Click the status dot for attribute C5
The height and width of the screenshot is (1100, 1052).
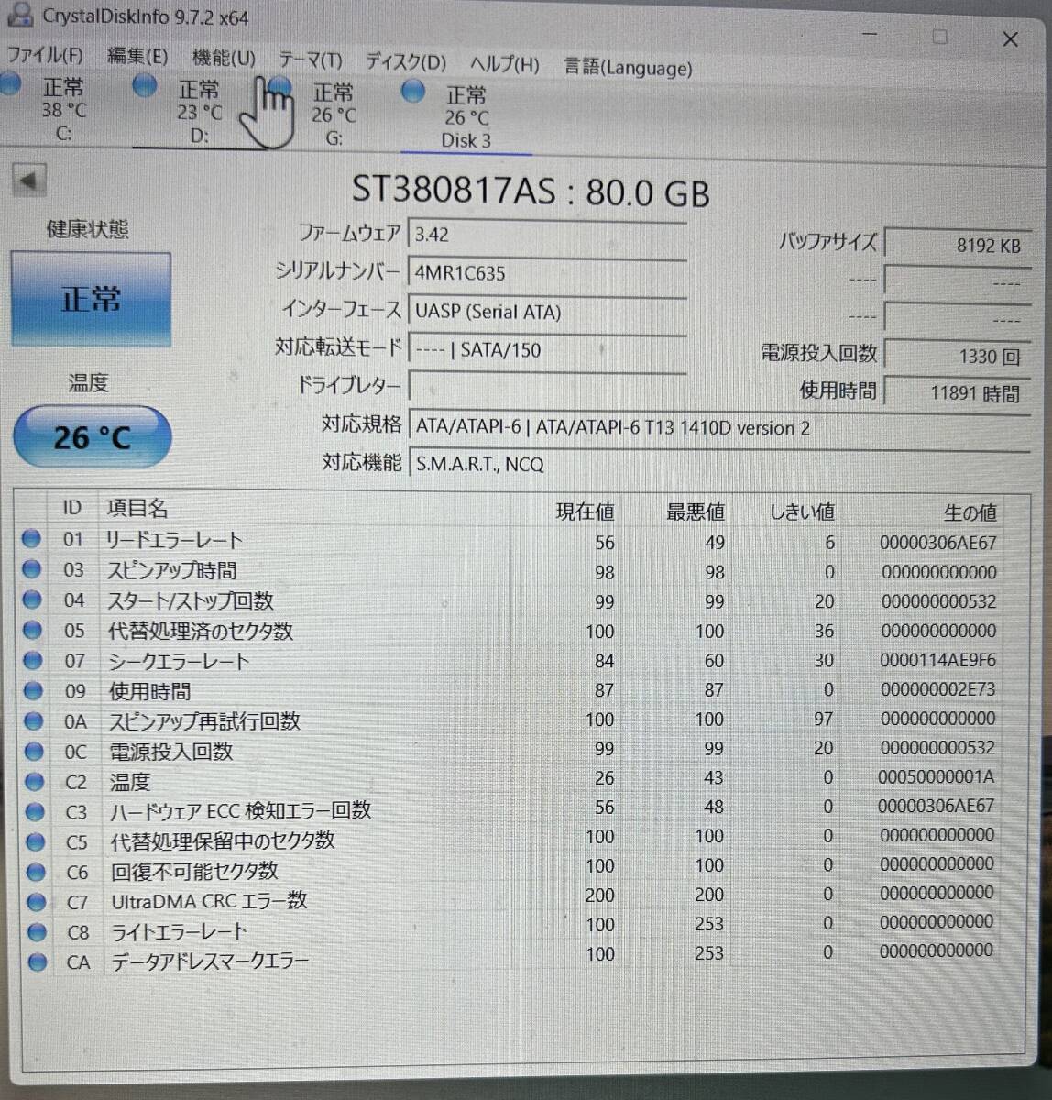pos(36,841)
